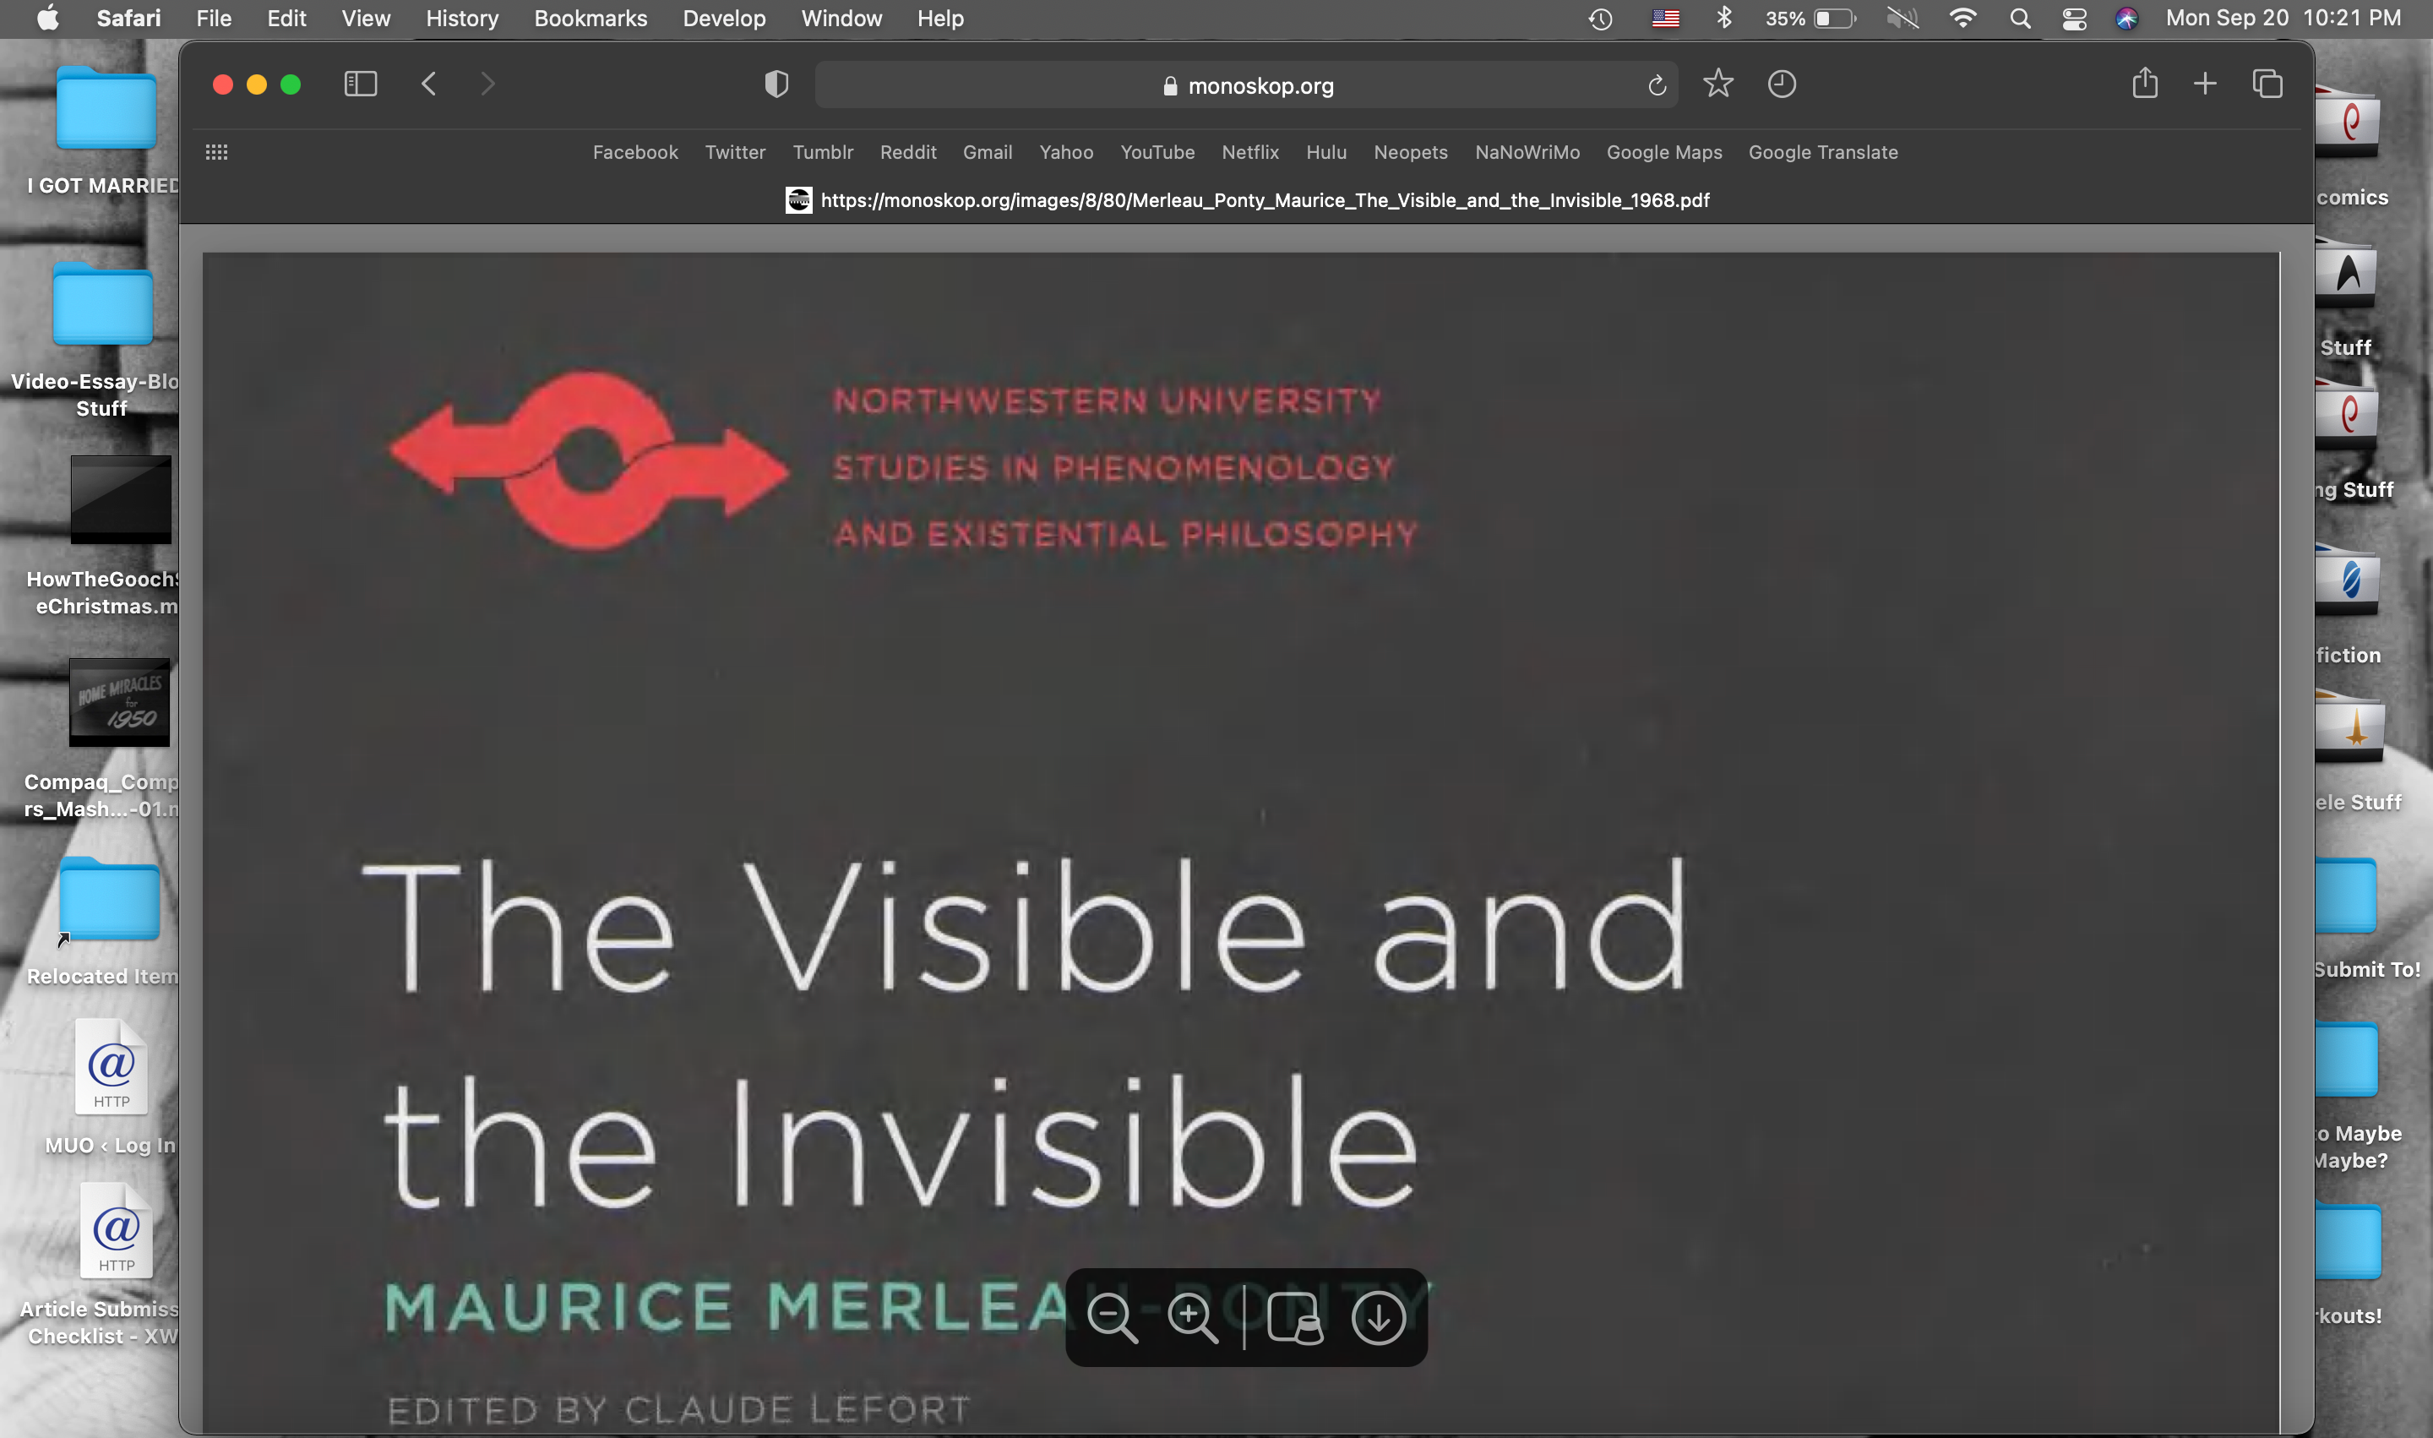Click the zoom in magnifier icon
The width and height of the screenshot is (2433, 1438).
[x=1195, y=1316]
